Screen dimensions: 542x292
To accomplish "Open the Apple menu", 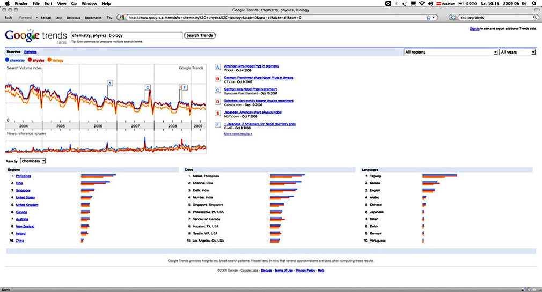I will click(x=8, y=3).
